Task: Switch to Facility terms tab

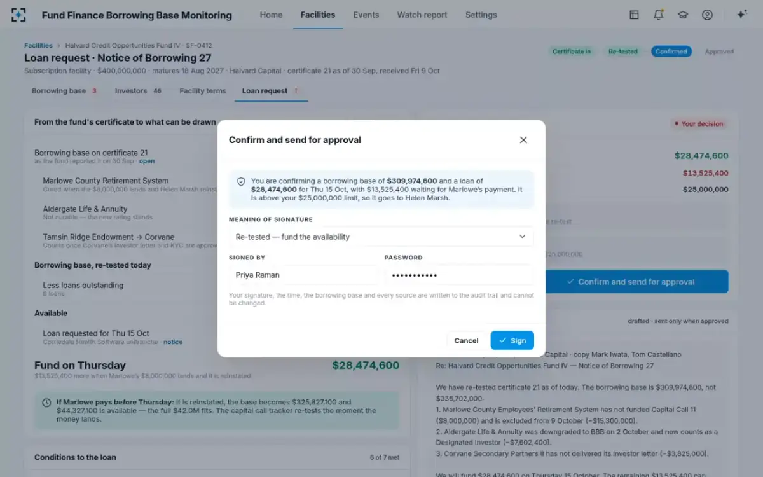Action: click(x=203, y=91)
